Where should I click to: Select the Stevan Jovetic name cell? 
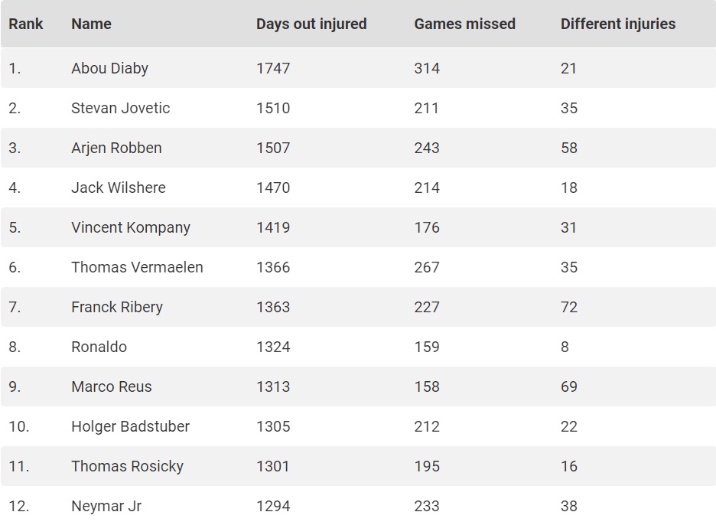[x=120, y=108]
